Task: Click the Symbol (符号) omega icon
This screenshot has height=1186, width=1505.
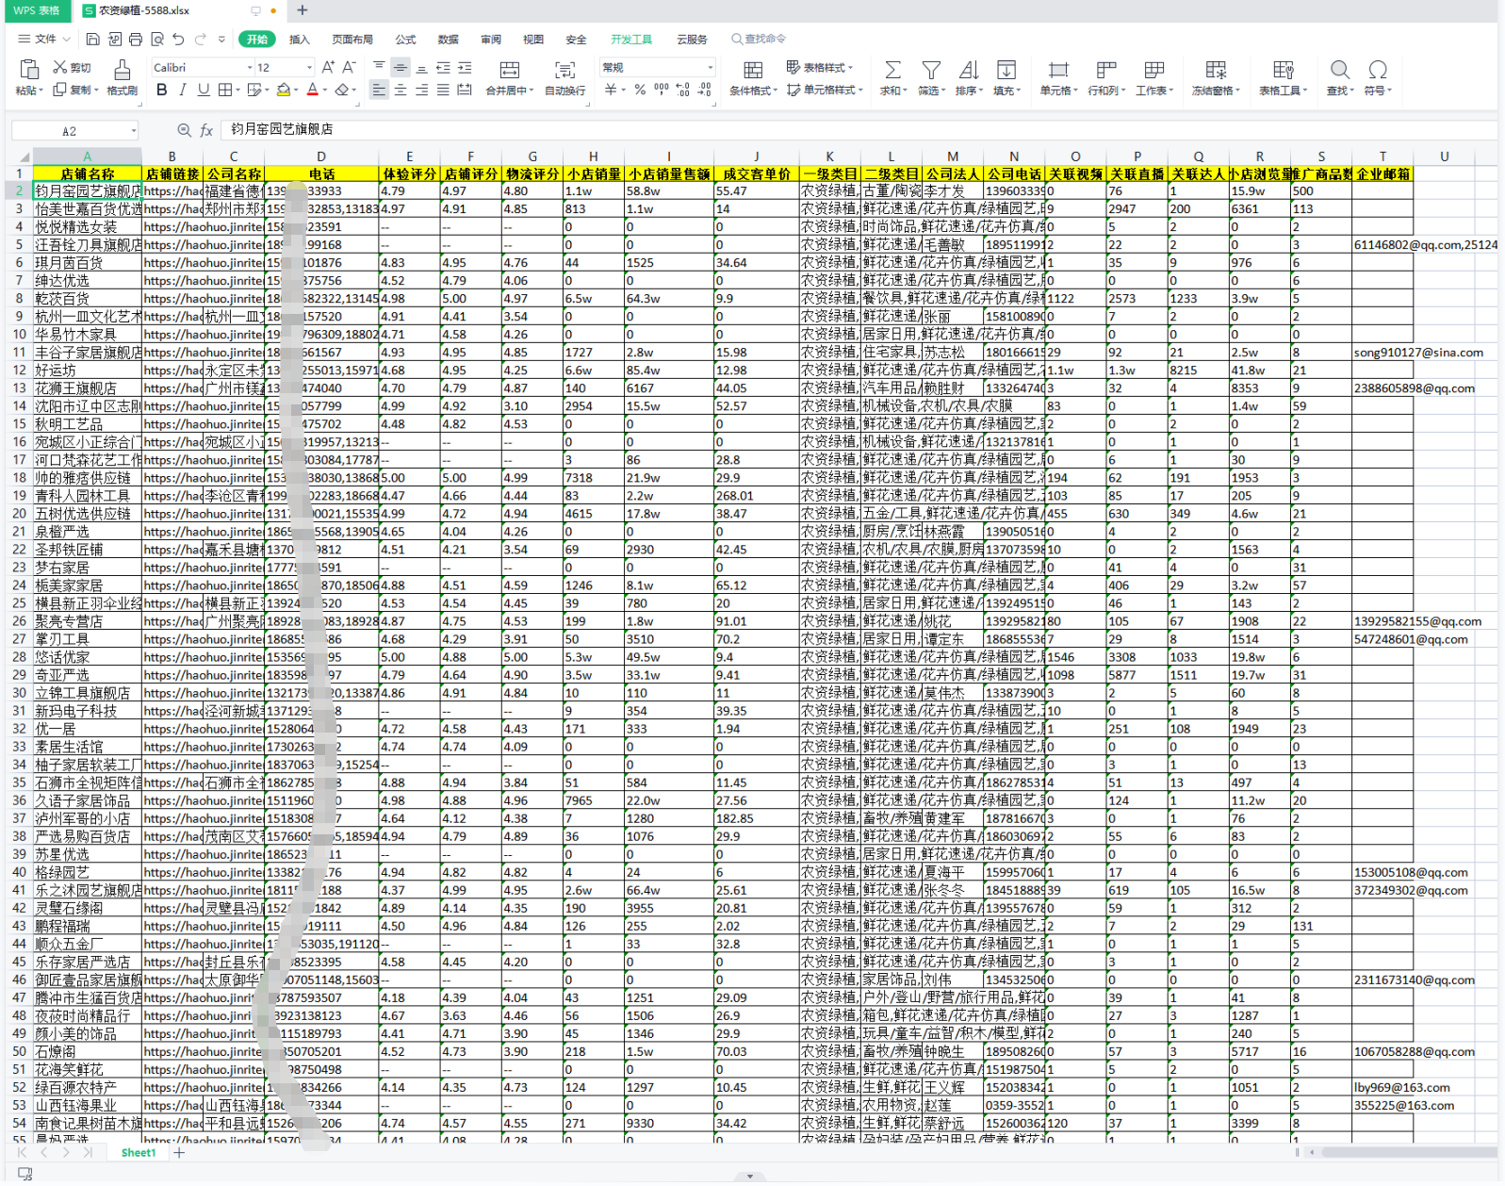Action: point(1378,71)
